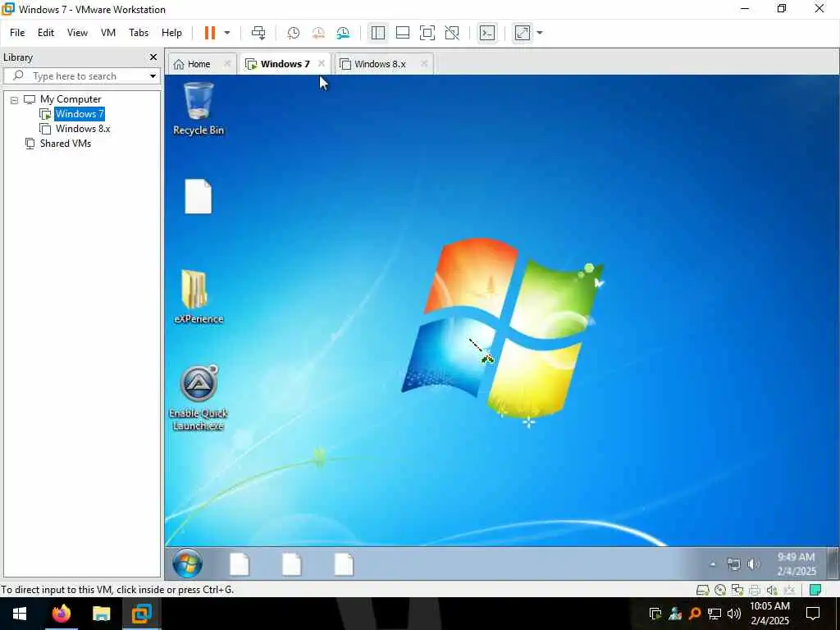Image resolution: width=840 pixels, height=630 pixels.
Task: Open the host notification center icon
Action: [x=813, y=614]
